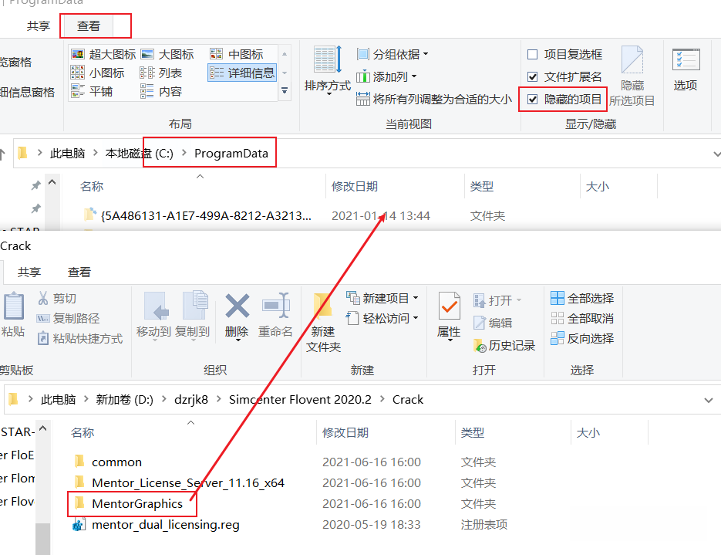
Task: Paste shortcut in Crack window
Action: tap(80, 338)
